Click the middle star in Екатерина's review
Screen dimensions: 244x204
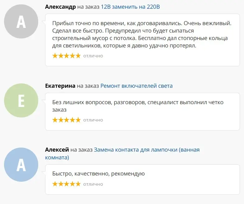click(66, 120)
